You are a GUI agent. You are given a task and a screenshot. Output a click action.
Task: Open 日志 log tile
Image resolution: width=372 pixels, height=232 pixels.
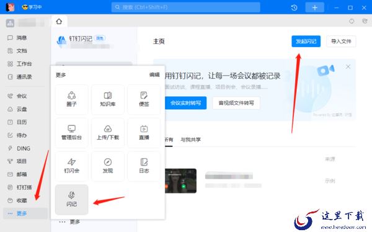tap(144, 166)
